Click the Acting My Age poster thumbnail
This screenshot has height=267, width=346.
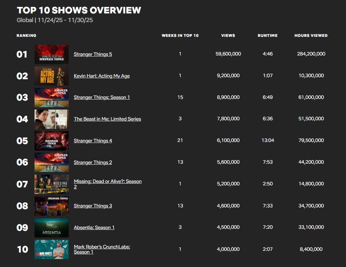pyautogui.click(x=51, y=76)
